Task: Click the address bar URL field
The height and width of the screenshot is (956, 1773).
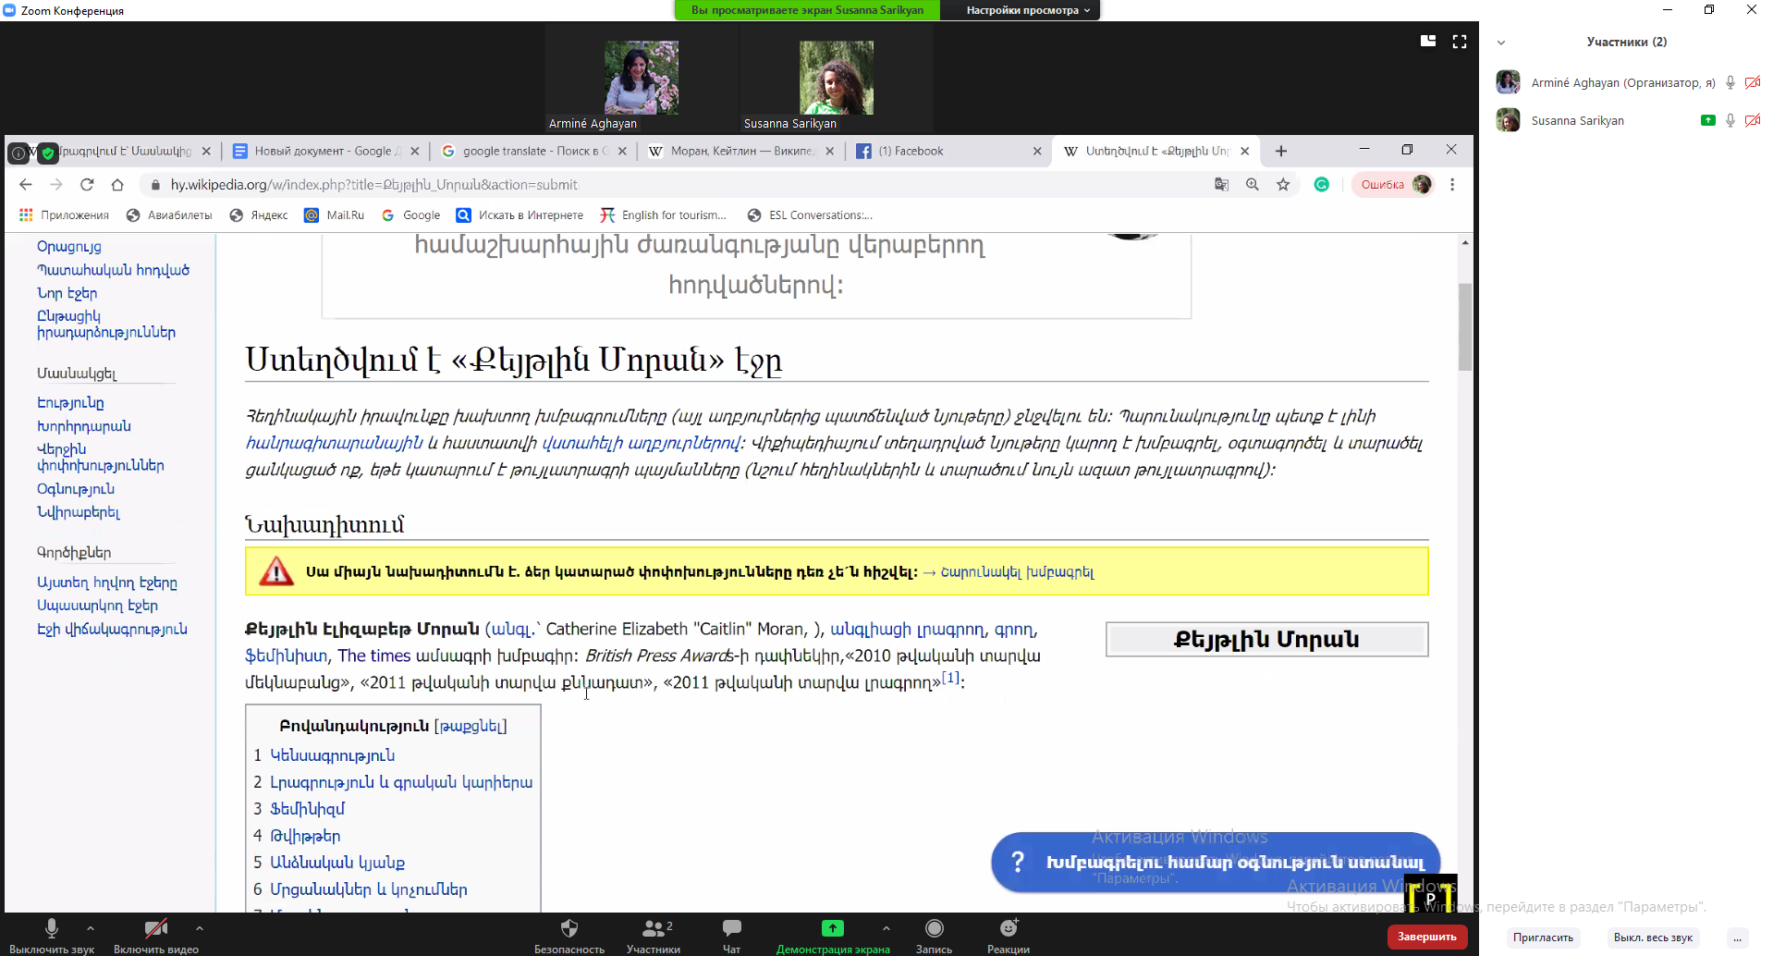Action: pos(684,185)
